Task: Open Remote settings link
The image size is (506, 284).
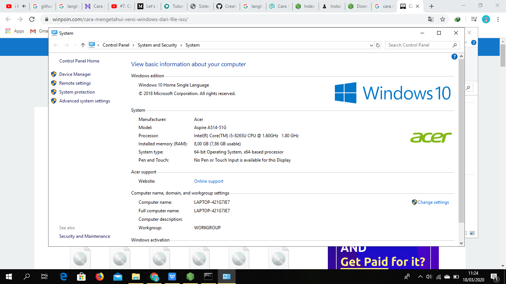Action: (75, 83)
